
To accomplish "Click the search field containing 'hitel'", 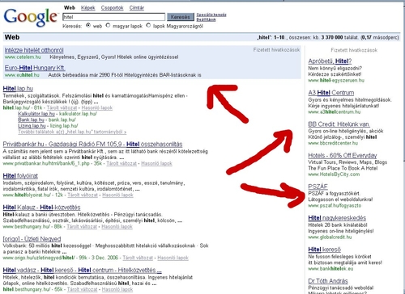I will point(113,17).
